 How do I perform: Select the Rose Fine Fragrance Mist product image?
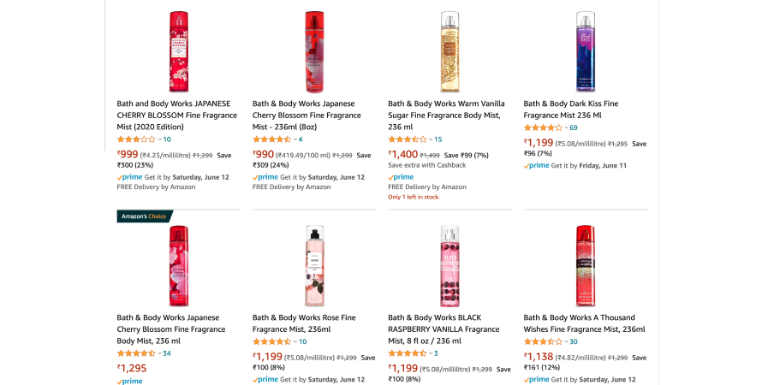tap(313, 265)
